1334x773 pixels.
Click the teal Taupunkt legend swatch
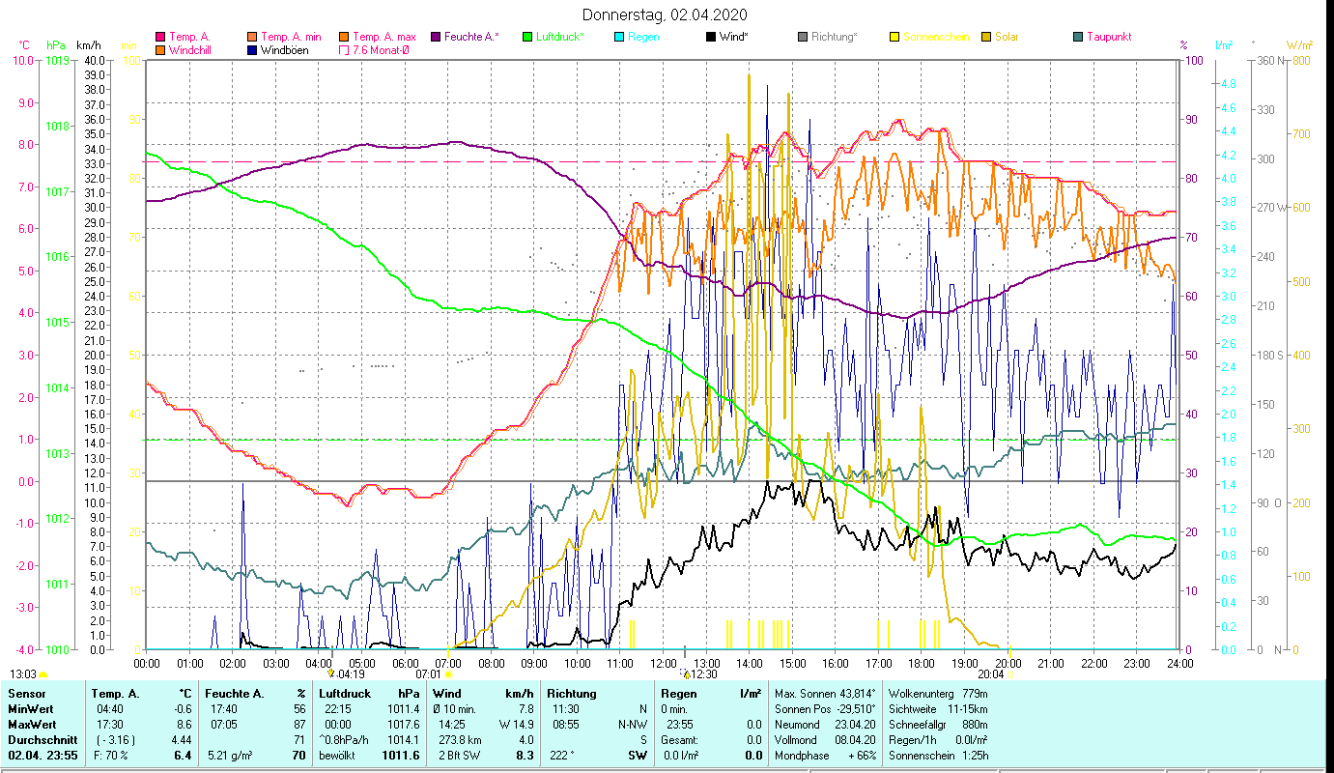pyautogui.click(x=1078, y=38)
